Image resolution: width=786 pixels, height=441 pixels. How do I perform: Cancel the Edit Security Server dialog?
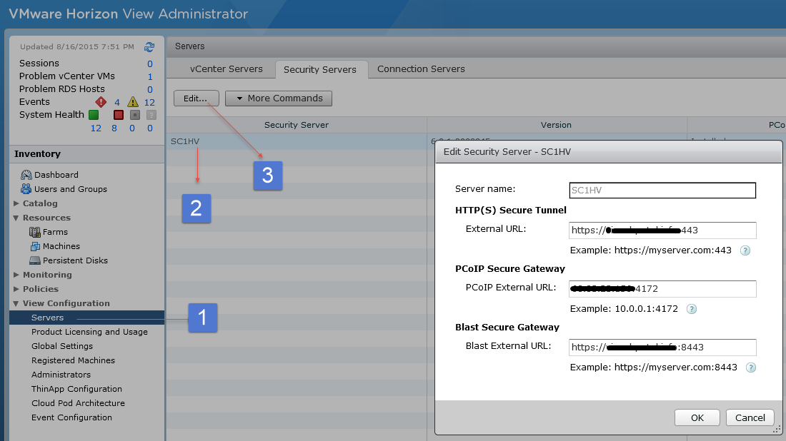click(x=750, y=417)
